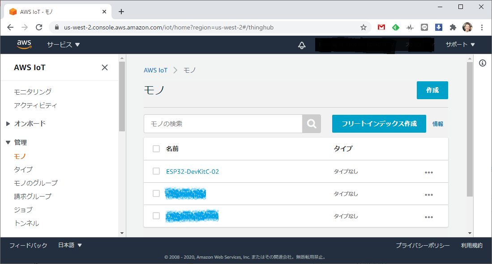This screenshot has height=264, width=492.
Task: Click the AWS IoT breadcrumb link
Action: pyautogui.click(x=156, y=70)
